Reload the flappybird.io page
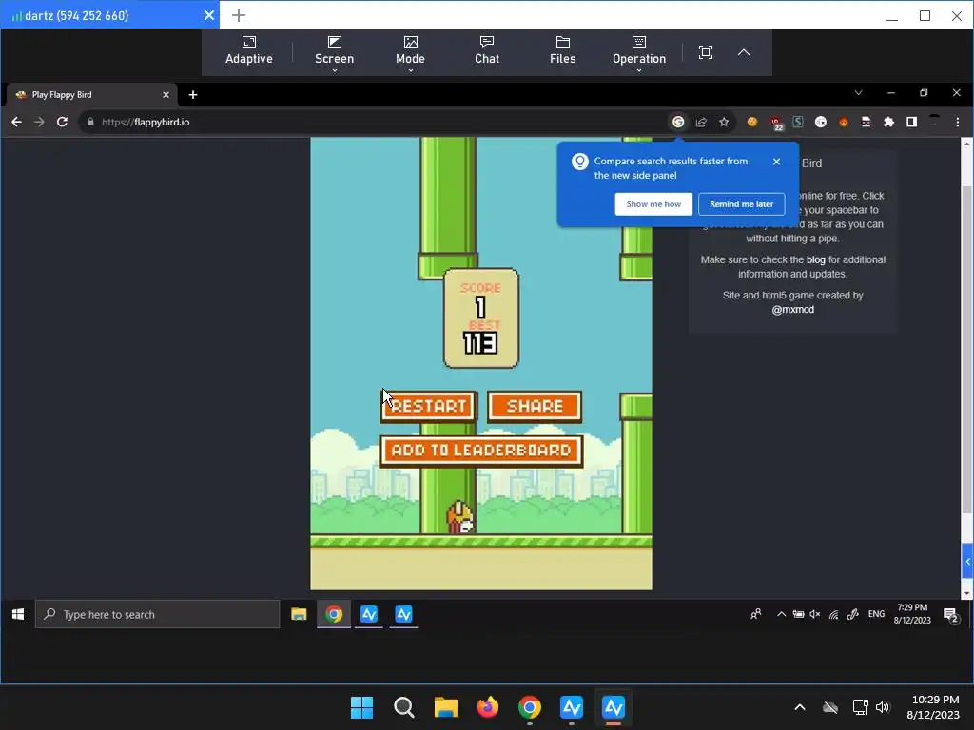The height and width of the screenshot is (730, 974). (x=62, y=122)
